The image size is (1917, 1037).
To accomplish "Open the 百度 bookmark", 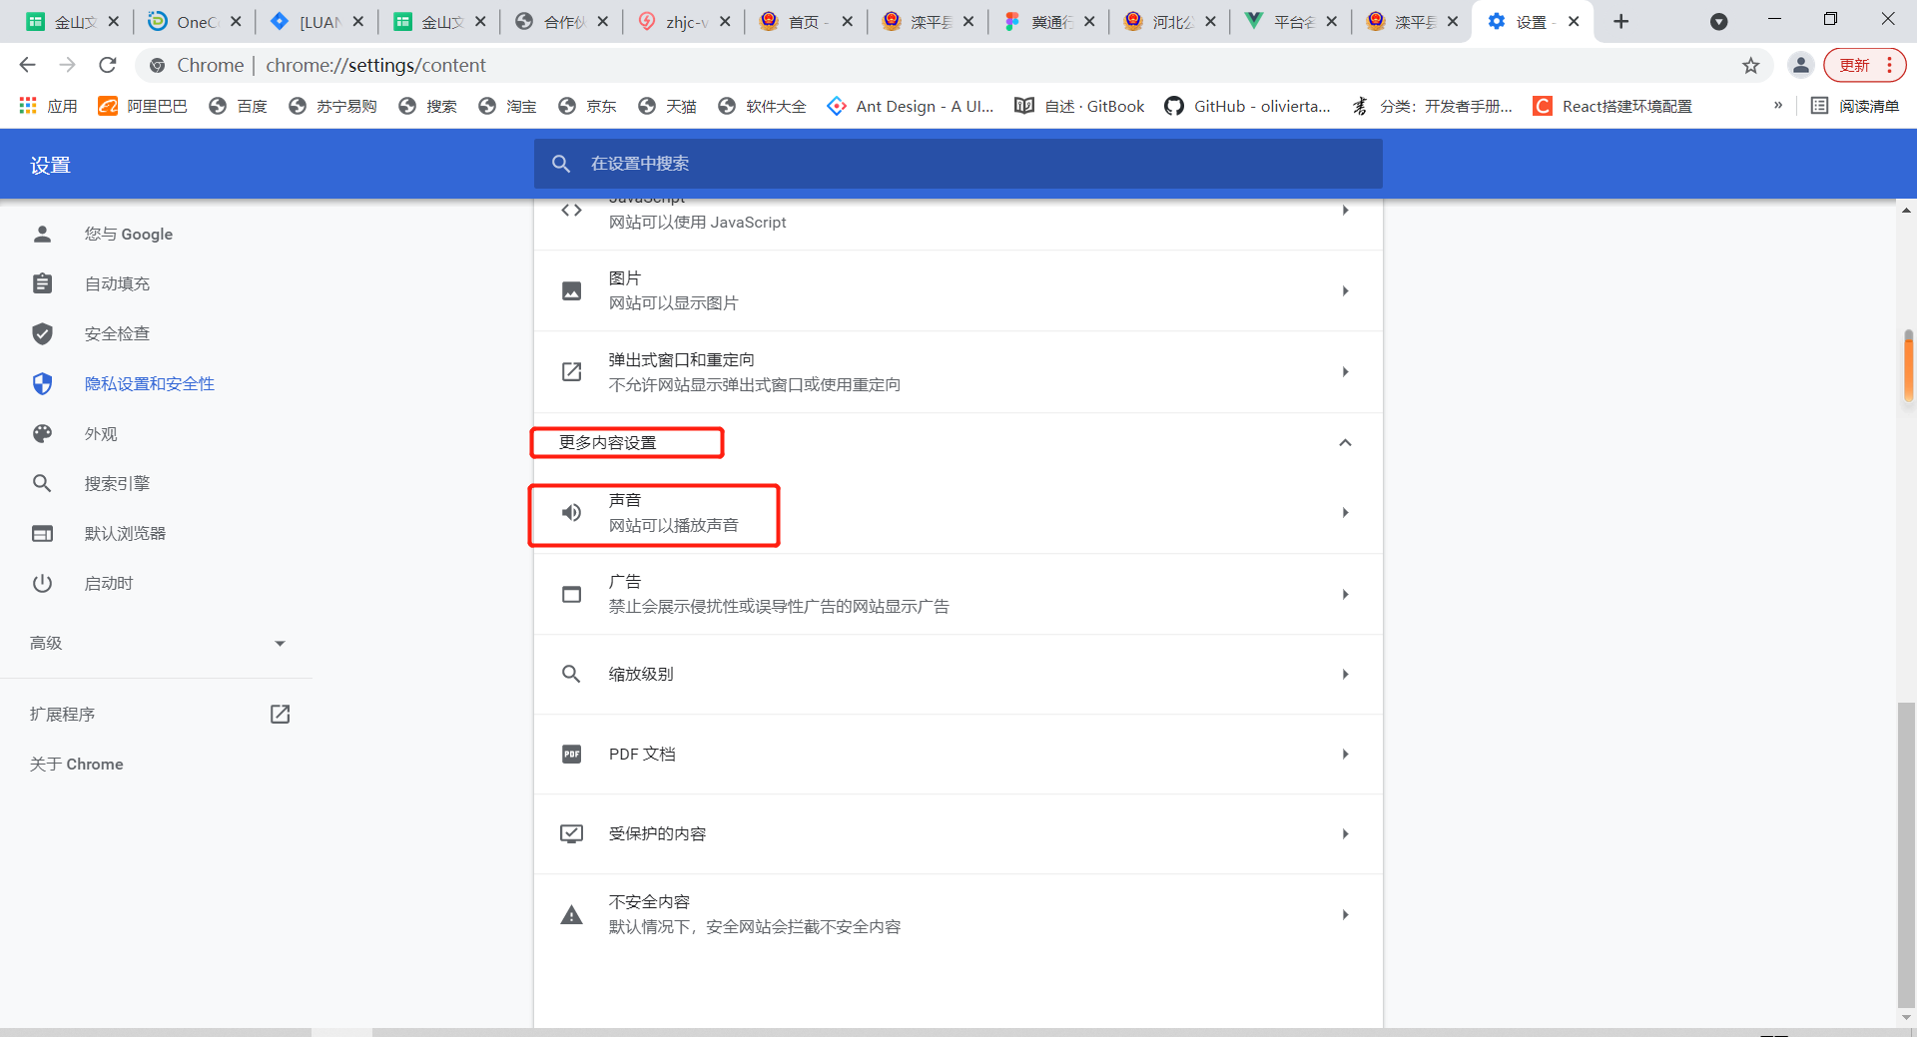I will 238,106.
